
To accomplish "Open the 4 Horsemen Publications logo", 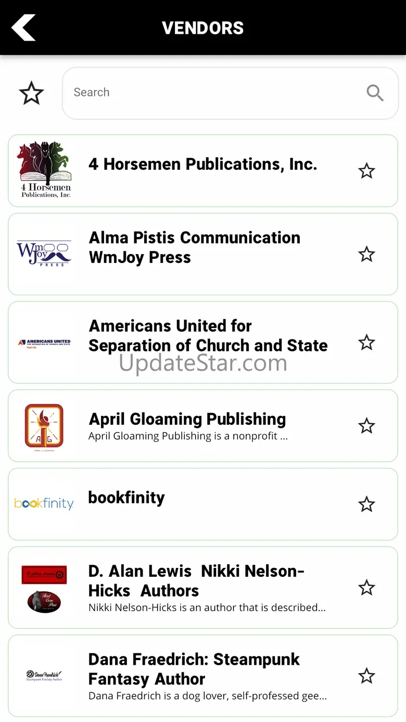I will 45,170.
